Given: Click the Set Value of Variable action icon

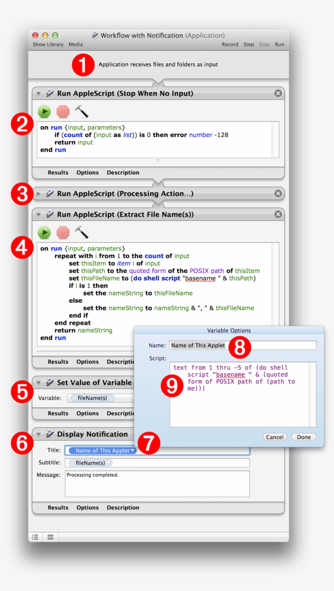Looking at the screenshot, I should coord(50,382).
